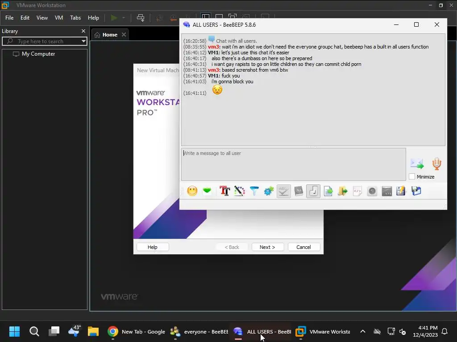Click the blue funnel filter icon
The height and width of the screenshot is (342, 457).
[254, 191]
